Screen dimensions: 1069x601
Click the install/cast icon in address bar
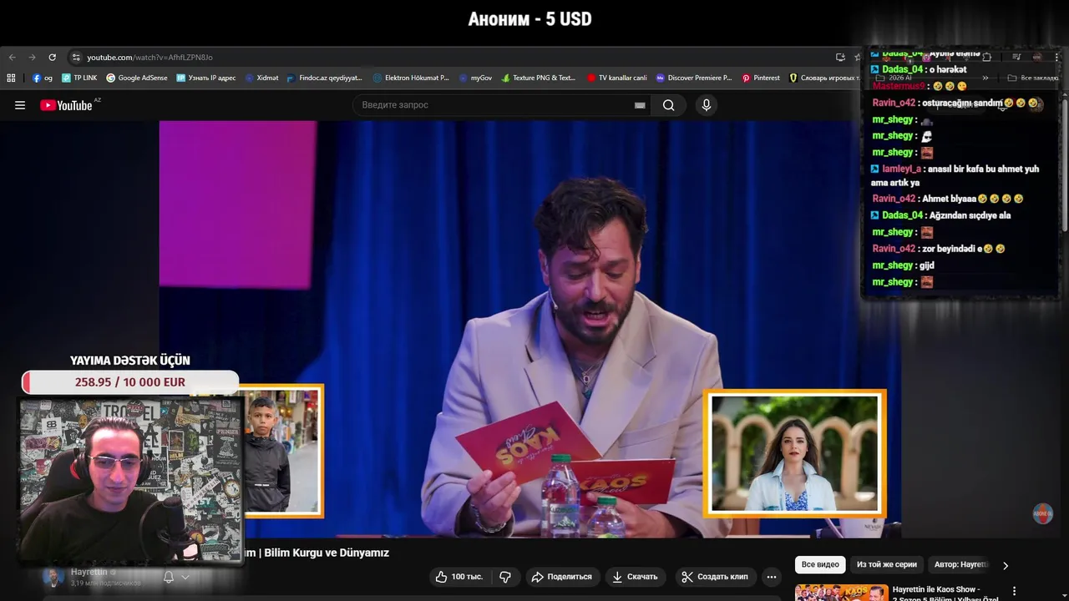point(840,58)
